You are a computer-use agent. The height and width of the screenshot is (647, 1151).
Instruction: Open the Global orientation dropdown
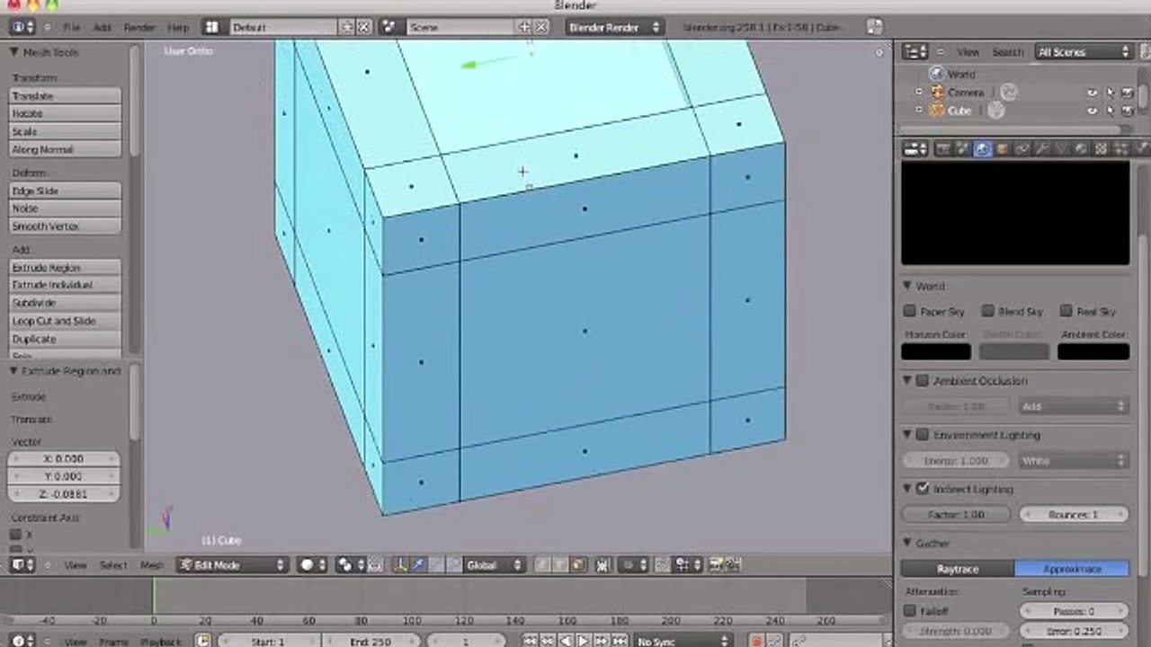coord(494,565)
